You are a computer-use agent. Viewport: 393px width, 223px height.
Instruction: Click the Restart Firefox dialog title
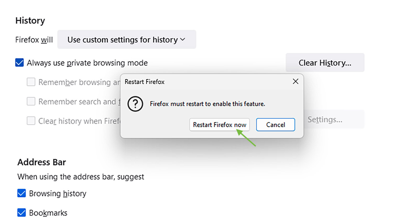tap(145, 82)
